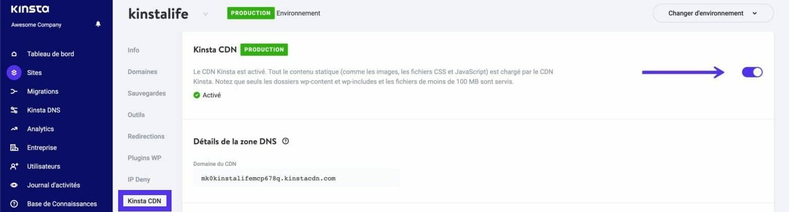
Task: Open the Sauvegardes tab
Action: [146, 93]
